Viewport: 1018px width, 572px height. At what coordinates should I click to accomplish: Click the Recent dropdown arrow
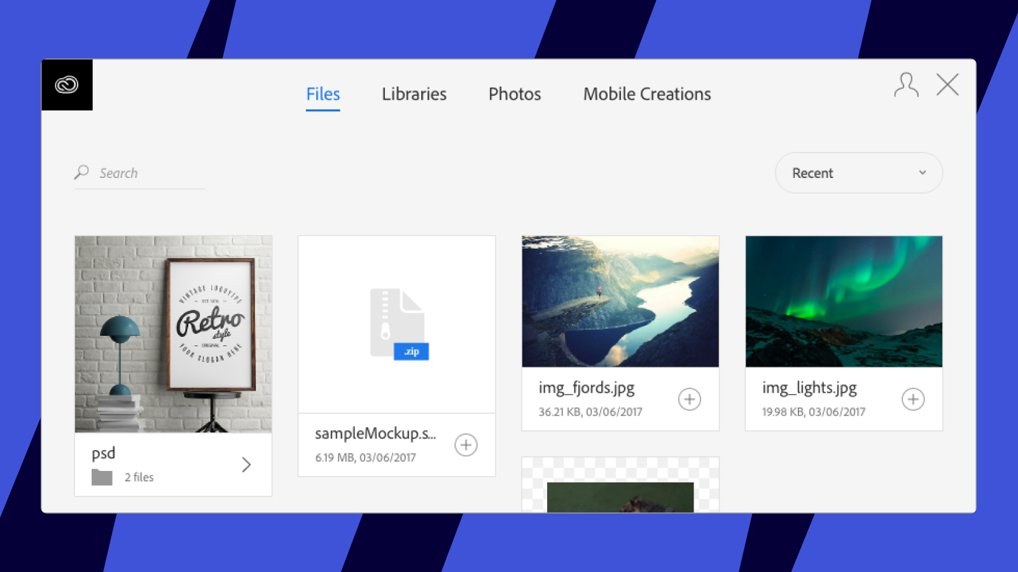tap(922, 173)
